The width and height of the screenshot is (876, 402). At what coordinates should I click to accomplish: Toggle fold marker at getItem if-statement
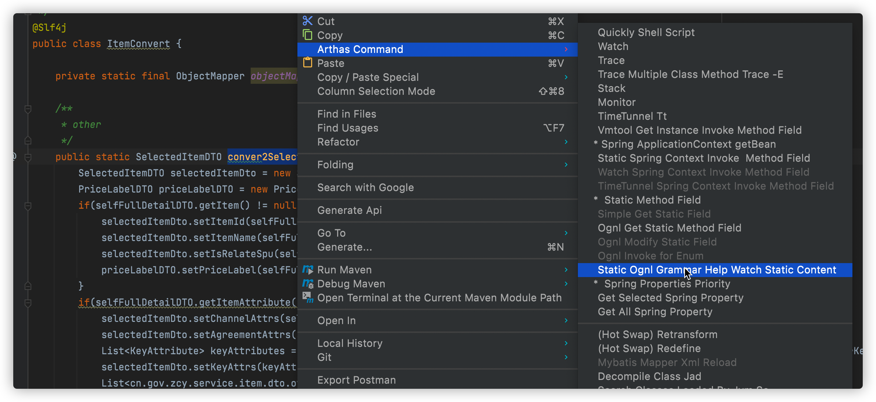[x=28, y=206]
